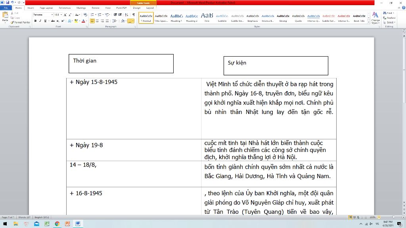The width and height of the screenshot is (406, 228).
Task: Open the Change Case dropdown
Action: pos(77,15)
